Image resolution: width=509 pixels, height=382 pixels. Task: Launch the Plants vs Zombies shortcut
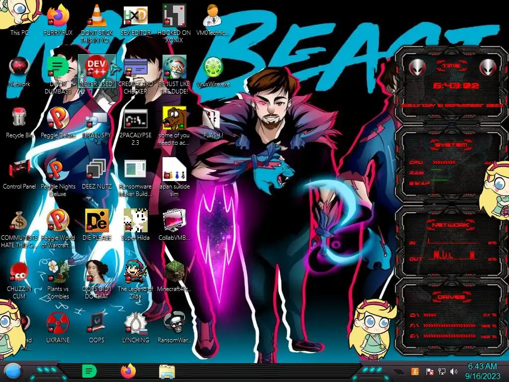coord(58,280)
